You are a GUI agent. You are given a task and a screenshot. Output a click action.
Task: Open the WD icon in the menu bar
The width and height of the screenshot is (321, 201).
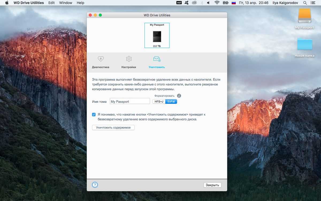click(179, 3)
